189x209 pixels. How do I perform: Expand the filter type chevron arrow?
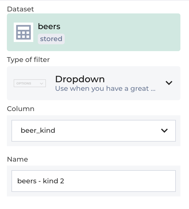[x=169, y=83]
